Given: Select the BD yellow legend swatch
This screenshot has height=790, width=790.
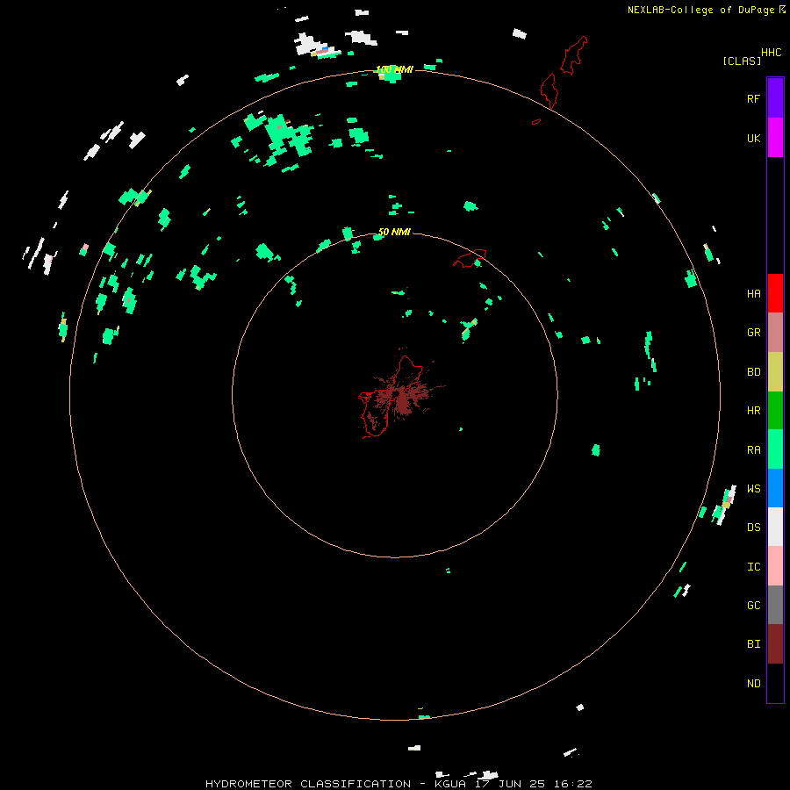Looking at the screenshot, I should (x=775, y=372).
